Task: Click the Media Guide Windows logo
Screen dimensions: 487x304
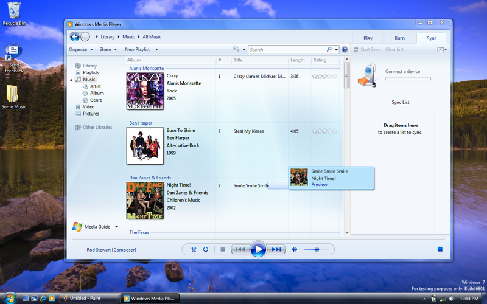Action: pyautogui.click(x=77, y=227)
